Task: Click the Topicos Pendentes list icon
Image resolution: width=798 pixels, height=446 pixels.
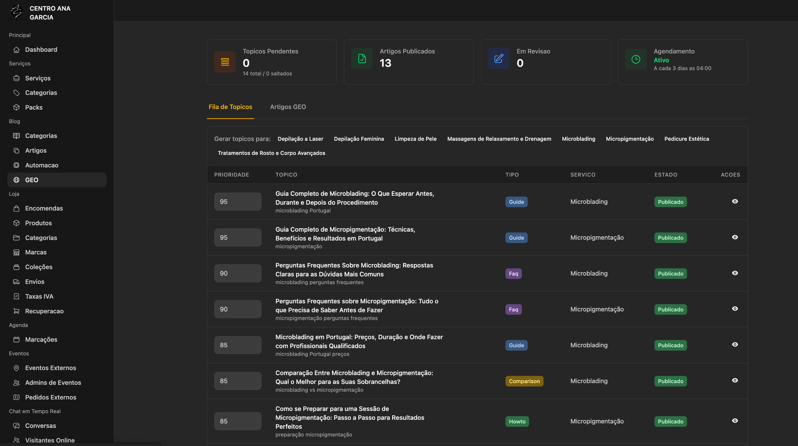Action: point(225,62)
